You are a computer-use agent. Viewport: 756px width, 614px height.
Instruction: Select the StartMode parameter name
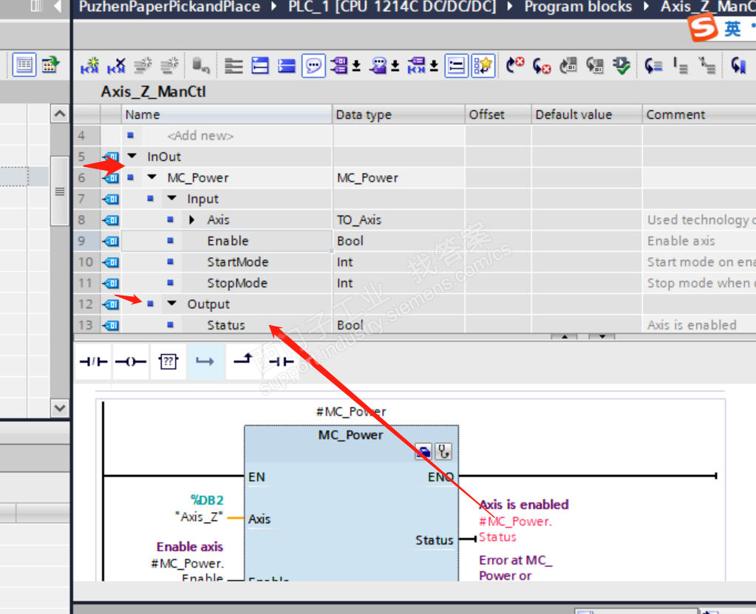coord(238,262)
